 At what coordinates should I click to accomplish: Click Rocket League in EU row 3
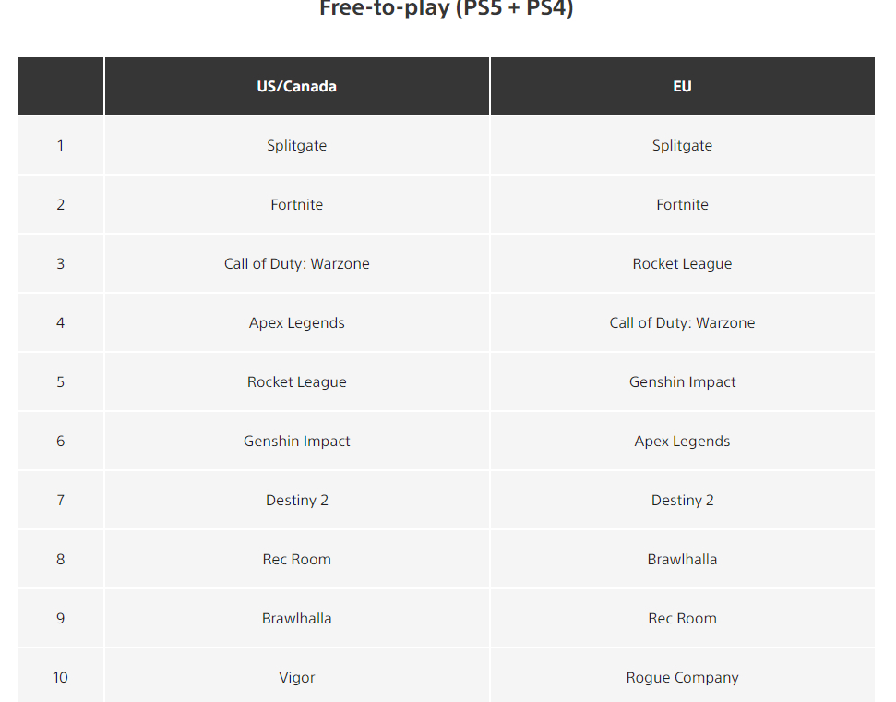click(x=682, y=264)
